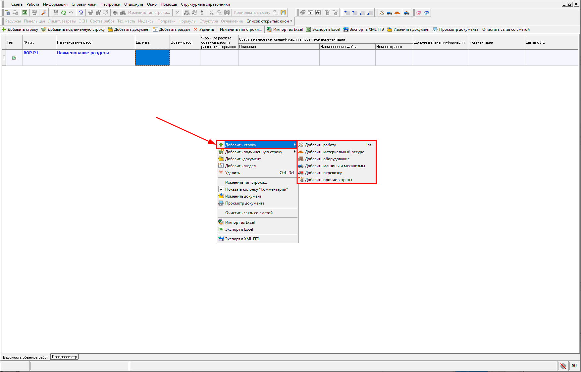Click the status bar icon beside RU

pyautogui.click(x=563, y=366)
